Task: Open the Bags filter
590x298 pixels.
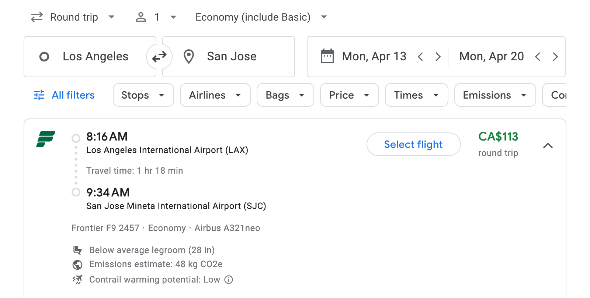Action: (285, 95)
